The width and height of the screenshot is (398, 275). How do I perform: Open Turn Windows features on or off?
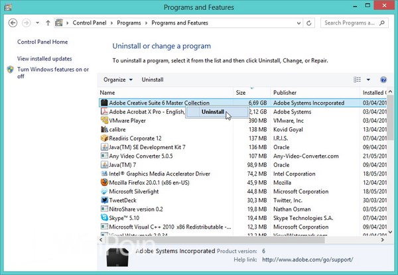coord(53,73)
